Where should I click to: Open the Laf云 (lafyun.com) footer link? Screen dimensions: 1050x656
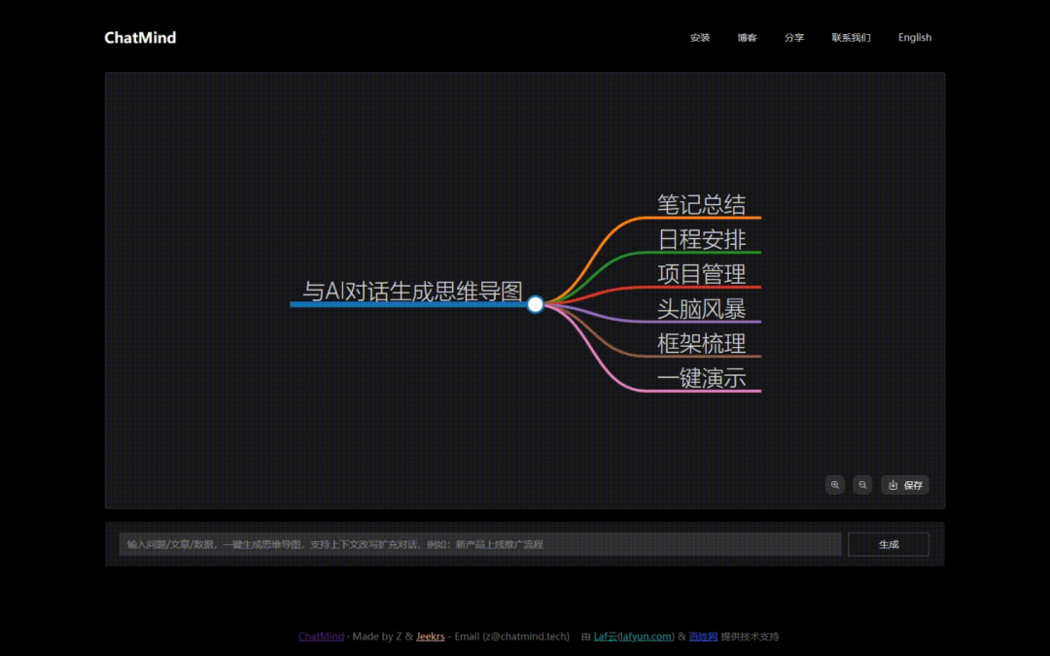(633, 637)
